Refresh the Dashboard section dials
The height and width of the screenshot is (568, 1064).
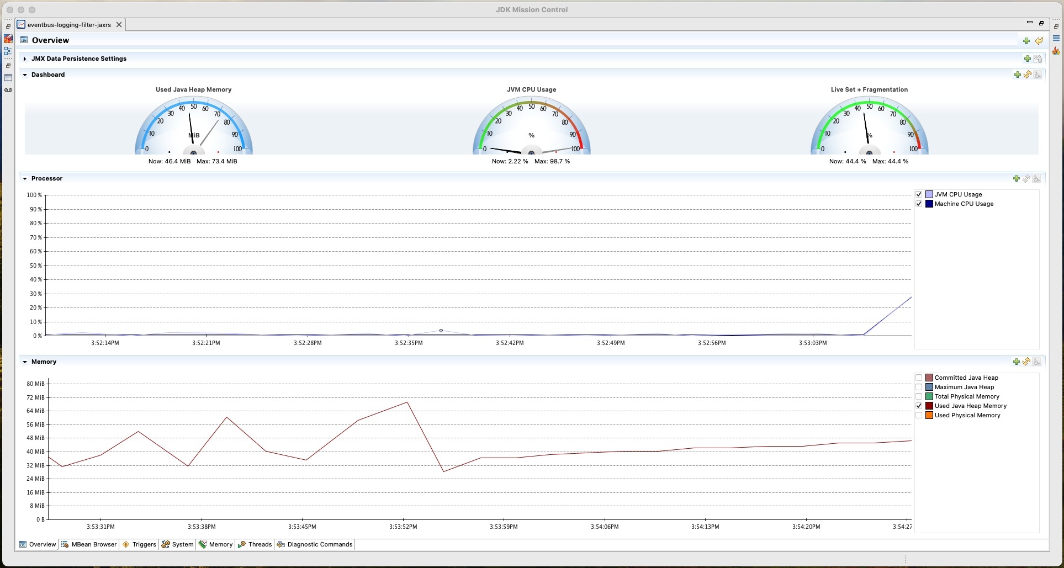[1027, 75]
